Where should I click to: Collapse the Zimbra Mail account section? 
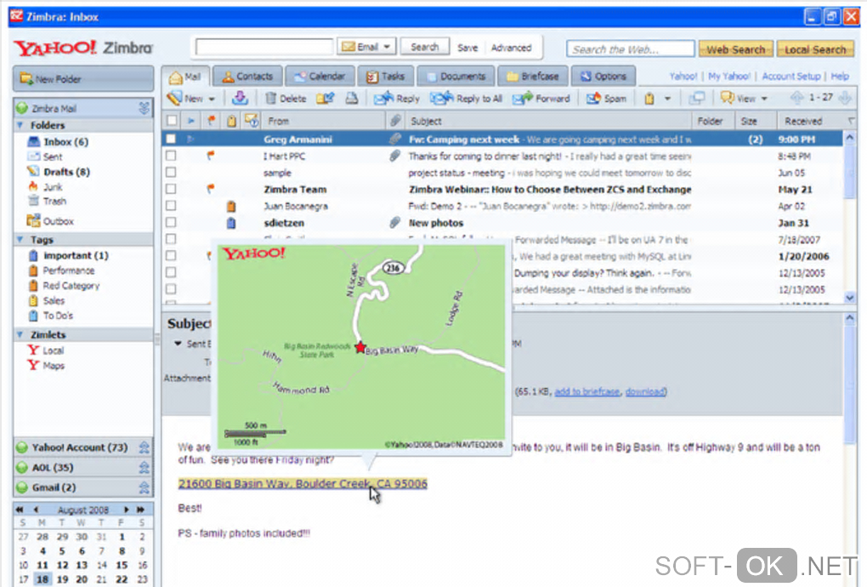point(144,108)
